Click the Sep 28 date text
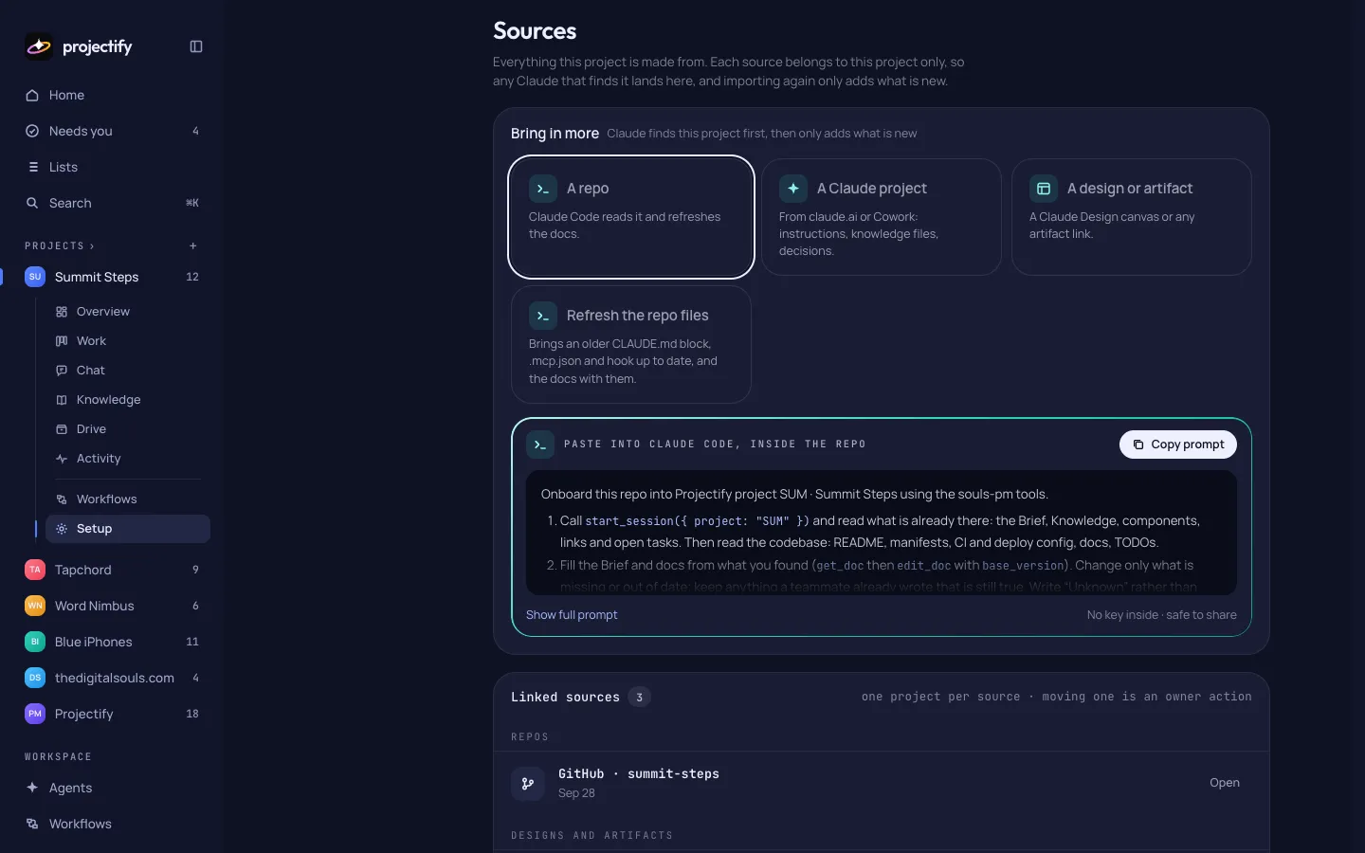The height and width of the screenshot is (853, 1365). 576,793
